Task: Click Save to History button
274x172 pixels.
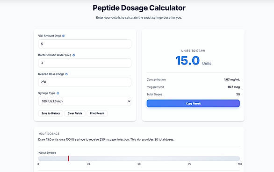Action: tap(50, 113)
